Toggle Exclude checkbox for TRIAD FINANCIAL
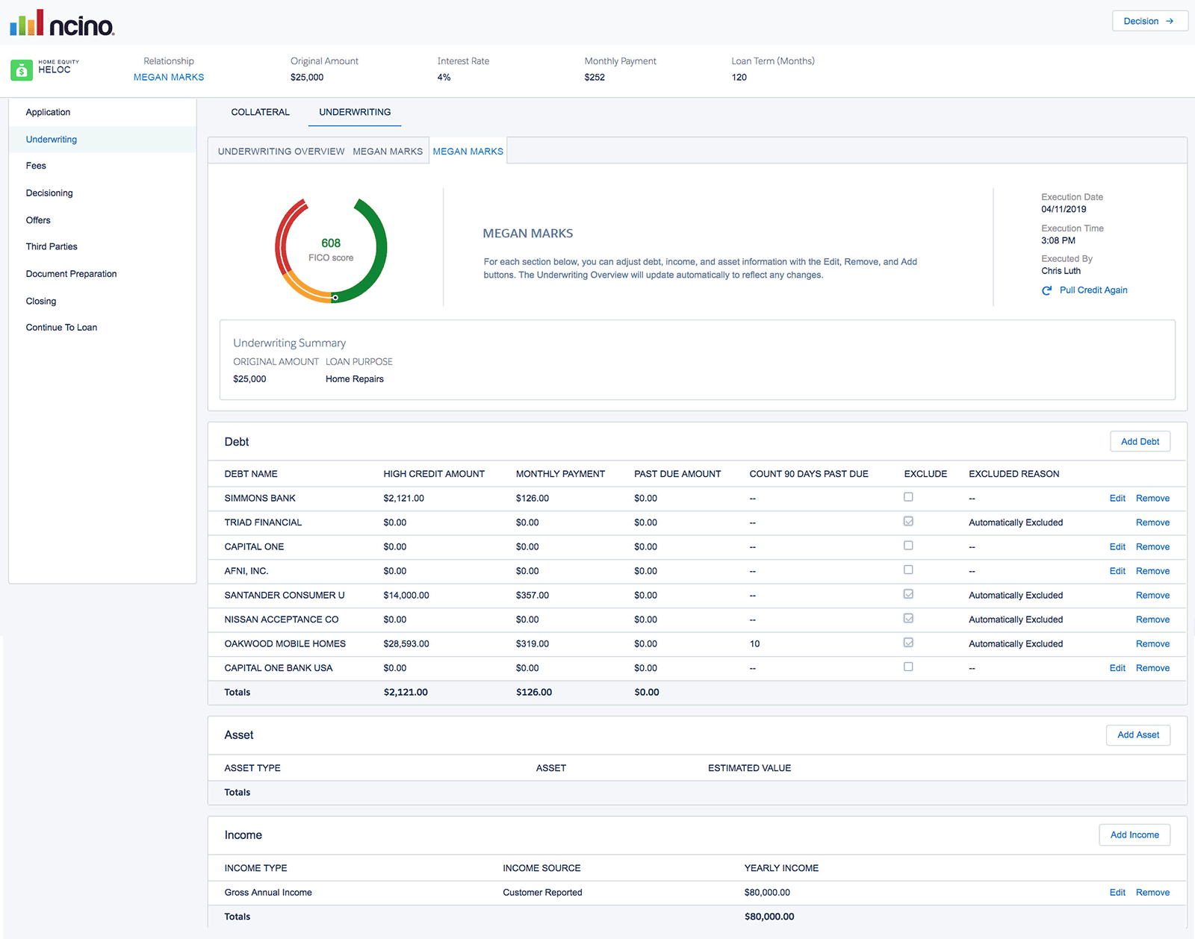The height and width of the screenshot is (939, 1195). point(908,521)
